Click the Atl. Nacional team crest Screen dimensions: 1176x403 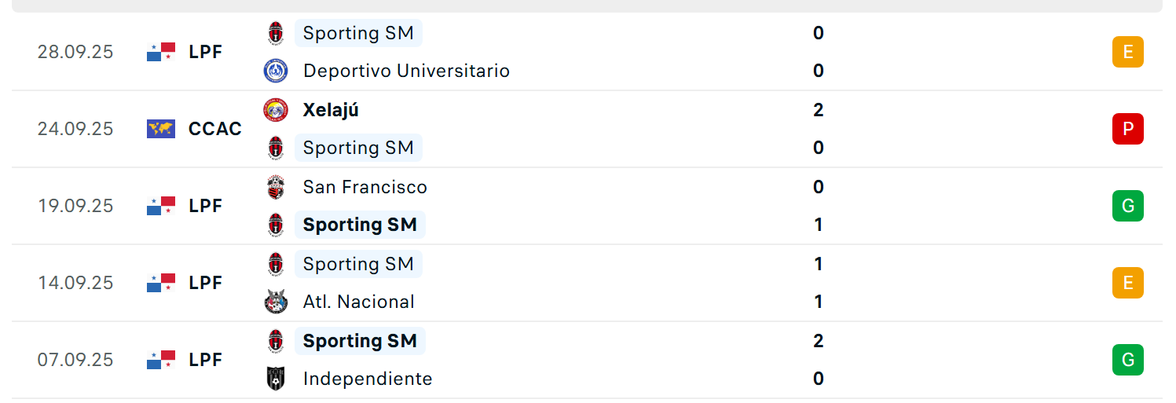click(x=276, y=302)
